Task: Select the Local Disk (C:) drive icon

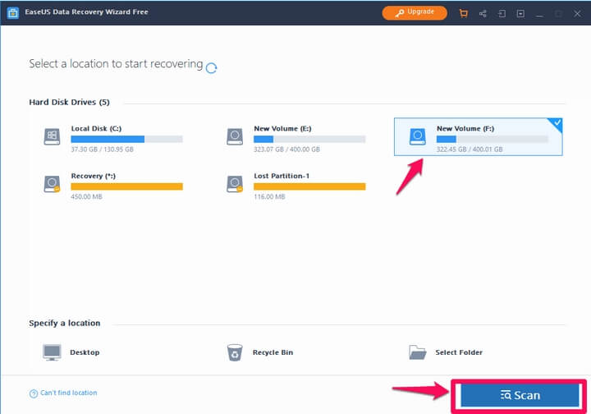Action: [52, 136]
